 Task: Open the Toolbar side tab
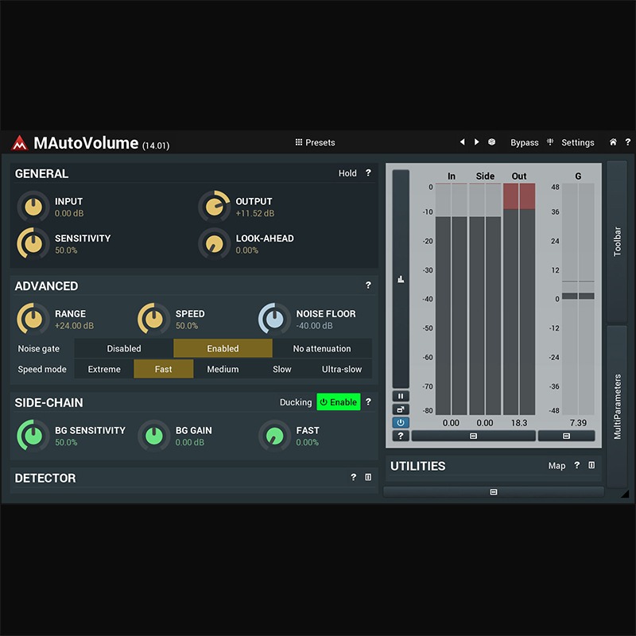coord(617,242)
